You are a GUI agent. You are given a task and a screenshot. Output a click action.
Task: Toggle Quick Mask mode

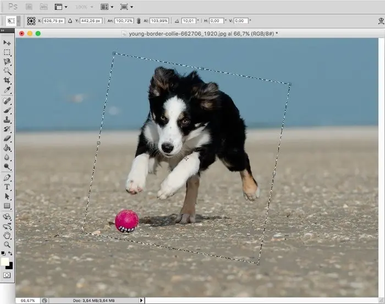click(7, 274)
